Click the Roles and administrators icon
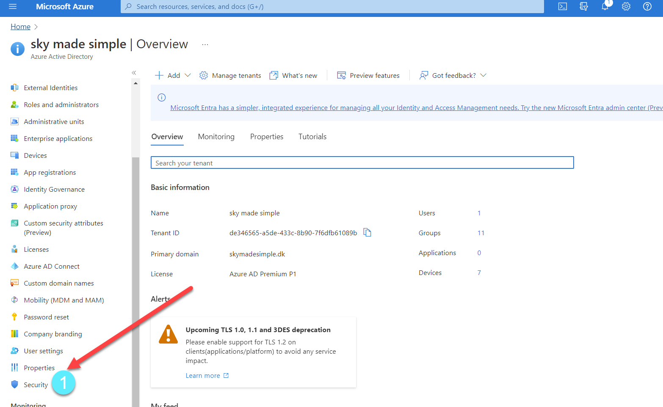This screenshot has width=663, height=407. pos(14,104)
